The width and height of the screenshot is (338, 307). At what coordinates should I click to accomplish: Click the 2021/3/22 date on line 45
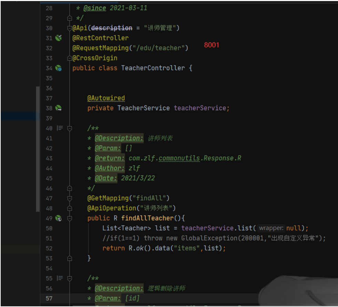point(138,178)
